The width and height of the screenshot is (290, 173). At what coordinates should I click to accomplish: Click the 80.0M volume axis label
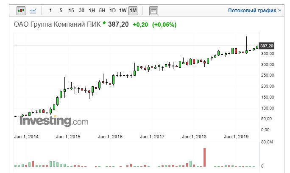pyautogui.click(x=267, y=142)
